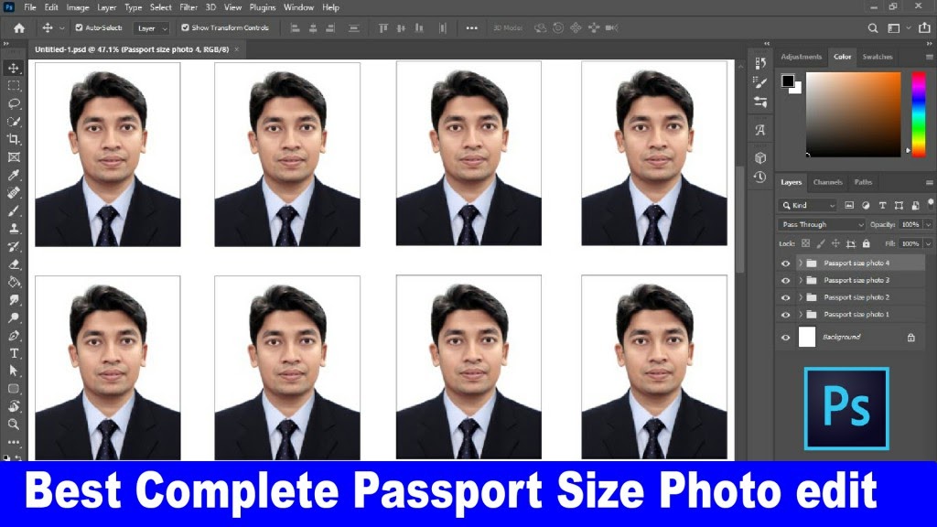Switch to the Channels tab
The height and width of the screenshot is (527, 937).
pyautogui.click(x=827, y=182)
